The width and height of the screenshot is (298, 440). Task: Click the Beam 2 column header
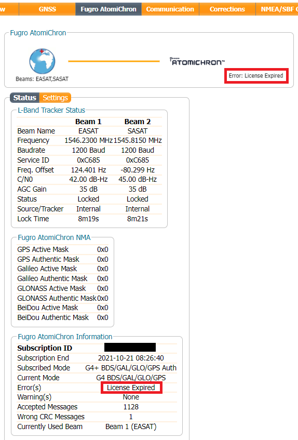tap(138, 122)
